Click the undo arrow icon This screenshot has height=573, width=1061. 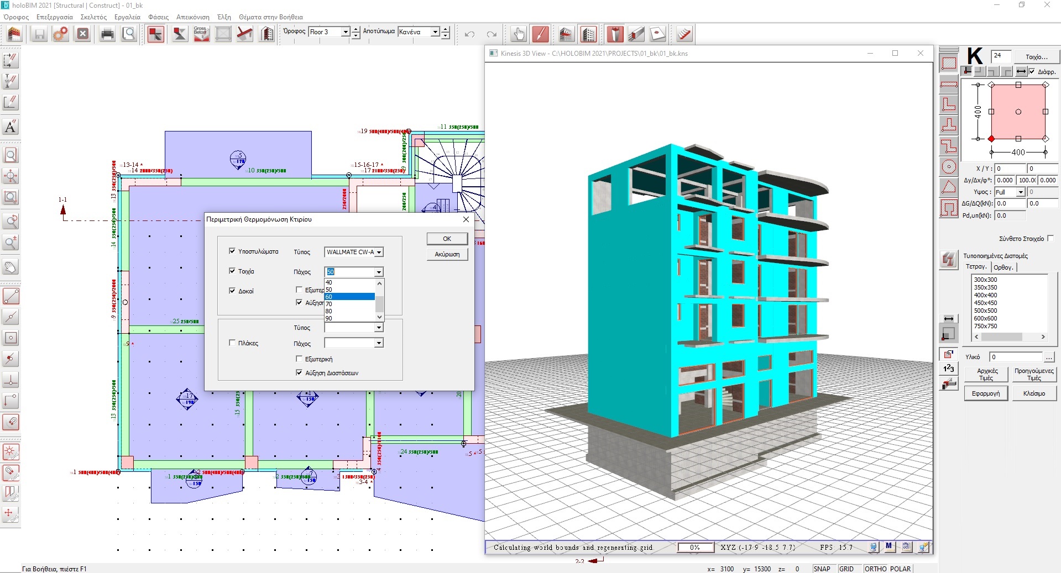pos(470,34)
